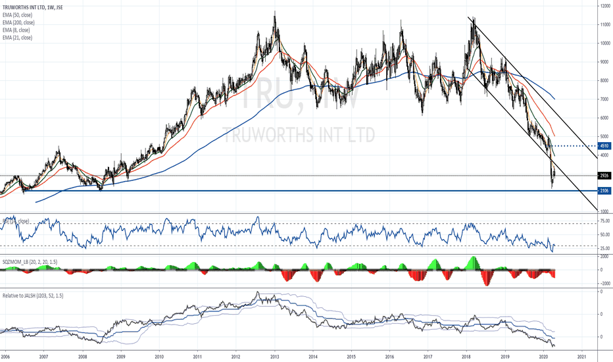
Task: Click the 2926 last price tag
Action: pos(604,176)
